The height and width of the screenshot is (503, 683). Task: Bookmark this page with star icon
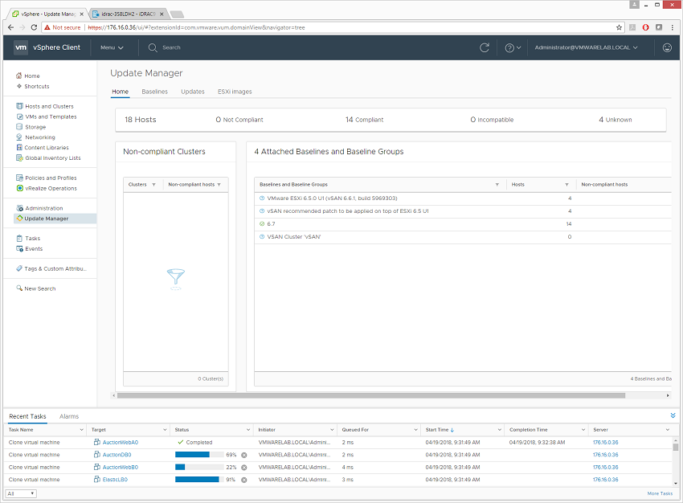click(619, 27)
